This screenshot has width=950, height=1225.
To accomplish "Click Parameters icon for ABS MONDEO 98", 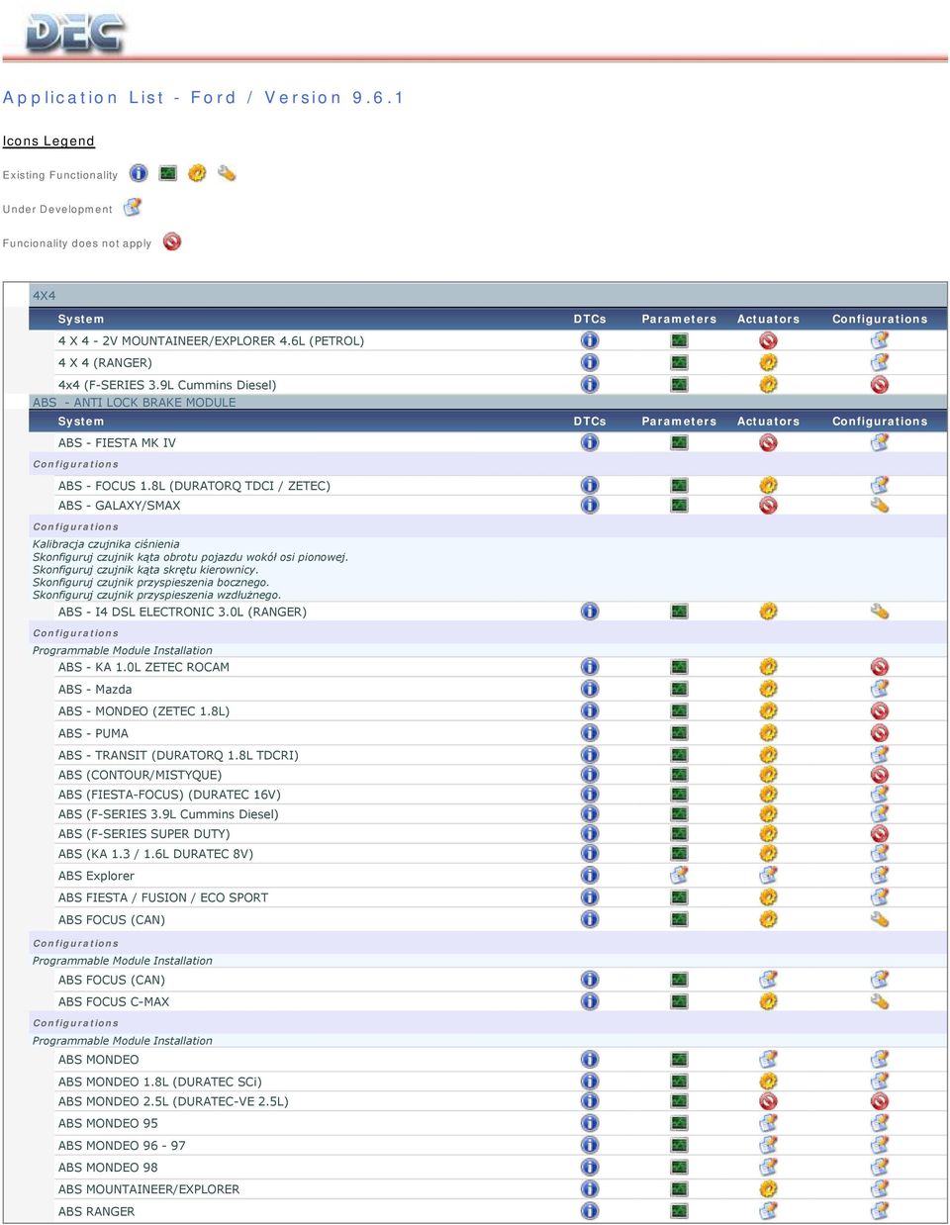I will [679, 1167].
